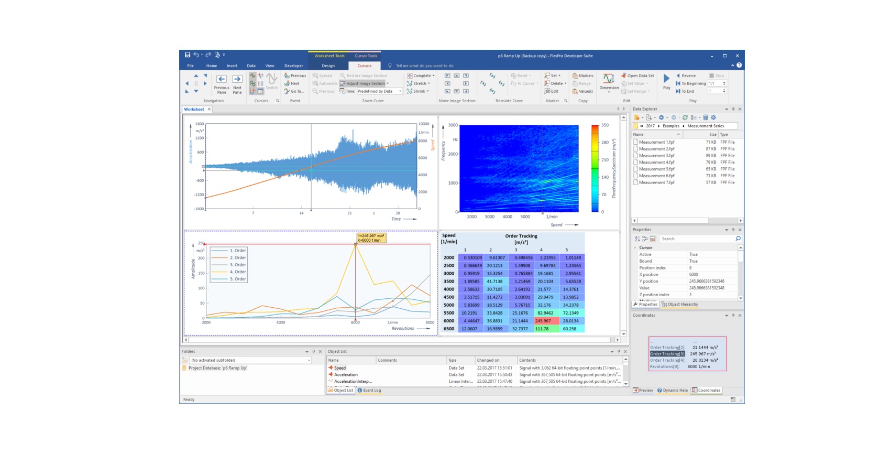Sort properties alphabetically icon

tap(637, 239)
